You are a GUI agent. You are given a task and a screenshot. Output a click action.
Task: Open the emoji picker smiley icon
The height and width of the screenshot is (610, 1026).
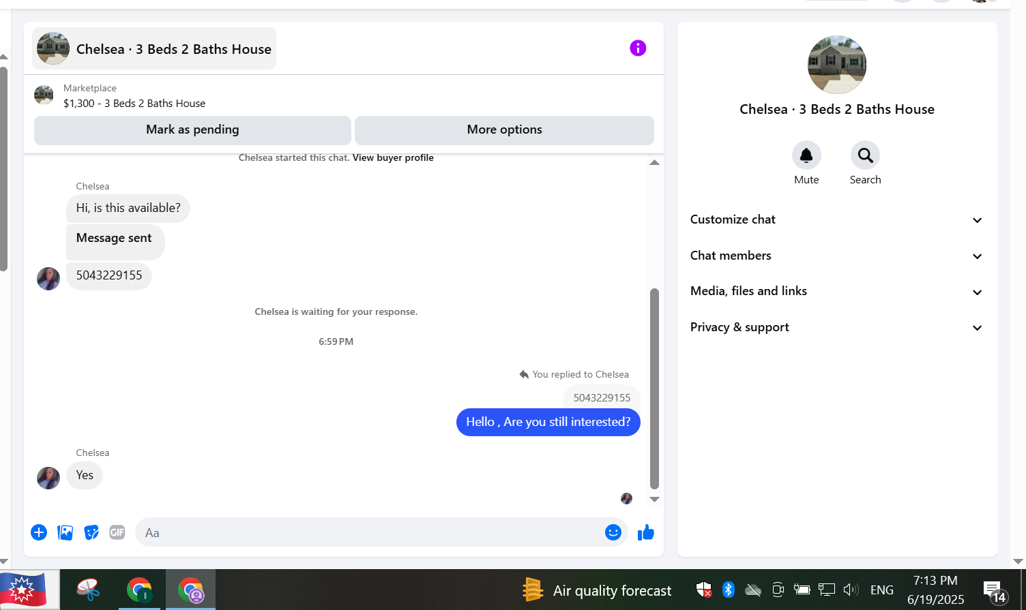[613, 532]
